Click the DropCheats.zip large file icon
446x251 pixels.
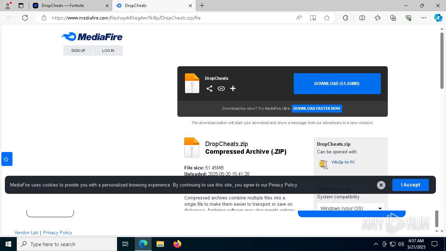pyautogui.click(x=192, y=147)
